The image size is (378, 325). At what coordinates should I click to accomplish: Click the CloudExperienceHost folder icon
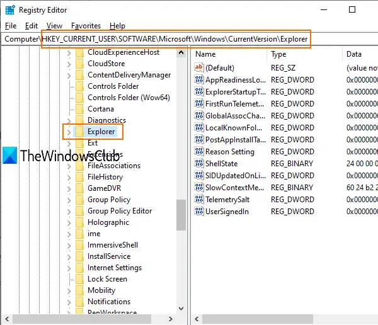coord(80,52)
